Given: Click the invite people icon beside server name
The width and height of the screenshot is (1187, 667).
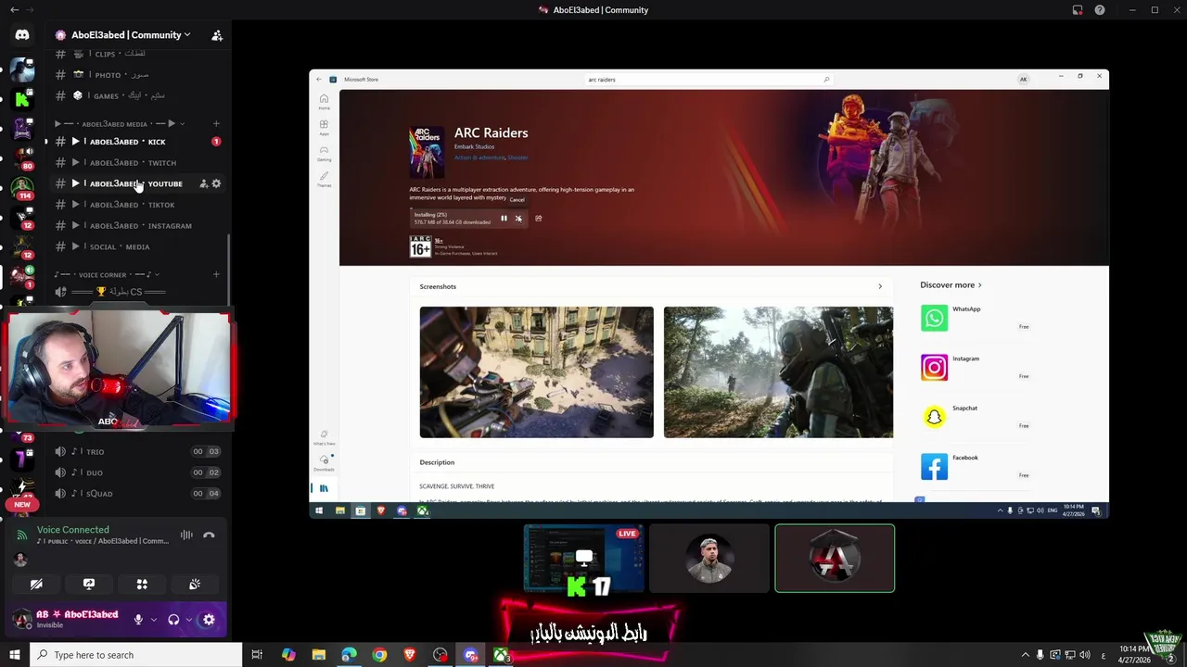Looking at the screenshot, I should 217,35.
